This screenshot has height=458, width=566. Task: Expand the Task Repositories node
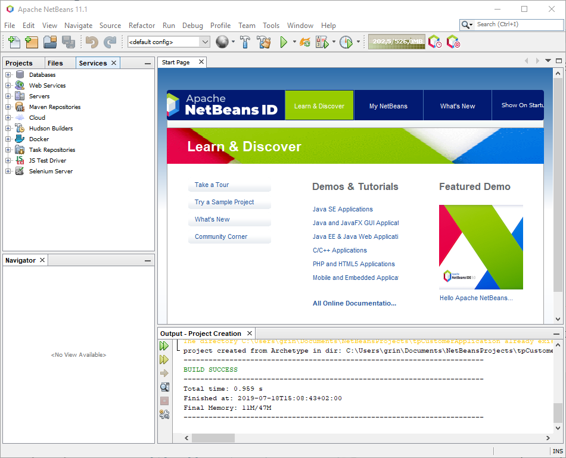click(x=8, y=149)
